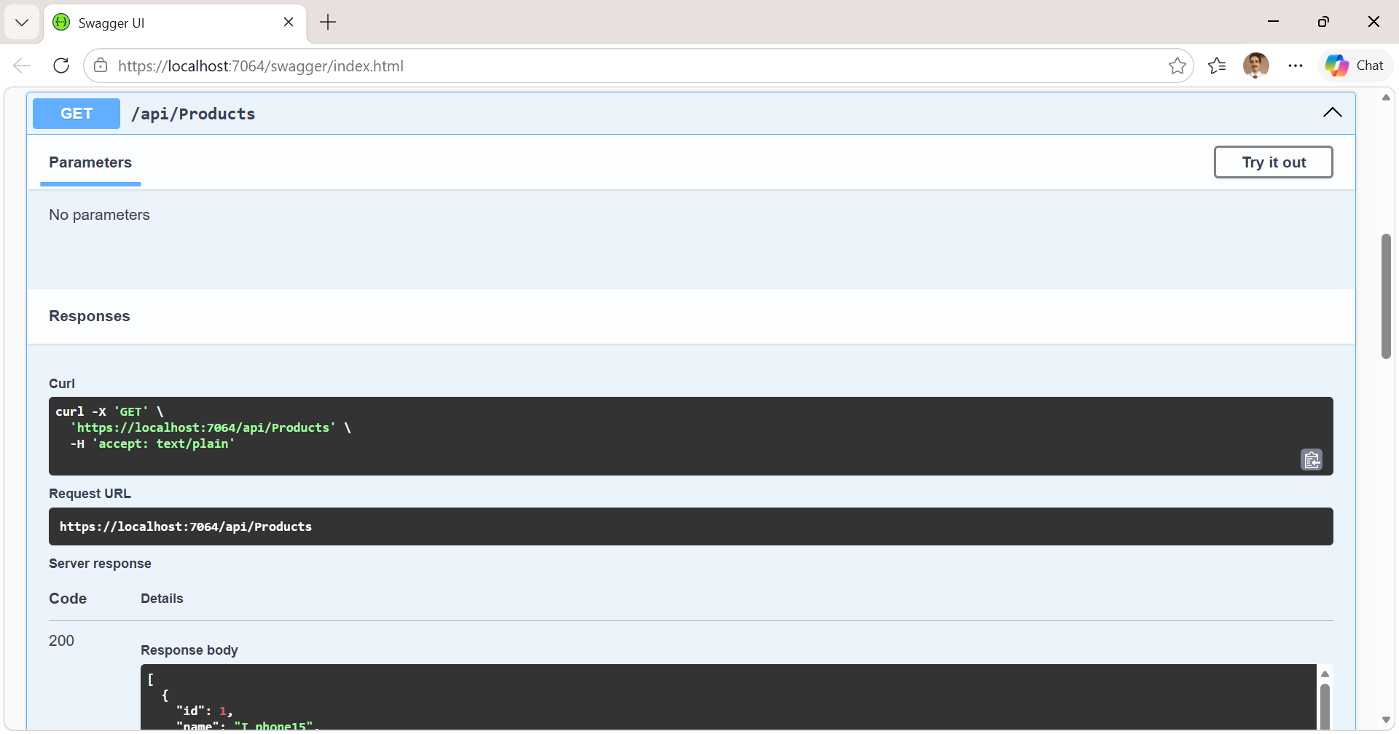The width and height of the screenshot is (1399, 734).
Task: Open browser settings and more menu
Action: [x=1295, y=66]
